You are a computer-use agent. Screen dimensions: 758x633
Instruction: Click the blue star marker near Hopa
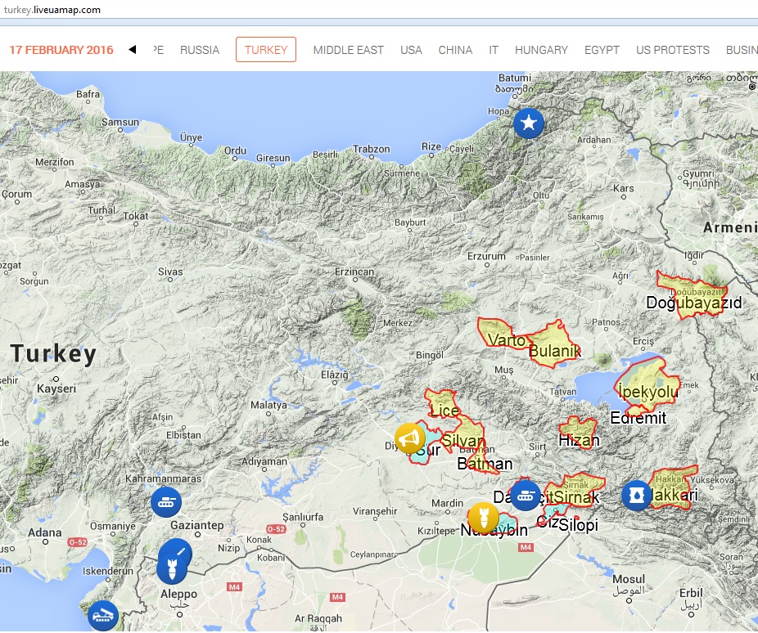point(529,123)
